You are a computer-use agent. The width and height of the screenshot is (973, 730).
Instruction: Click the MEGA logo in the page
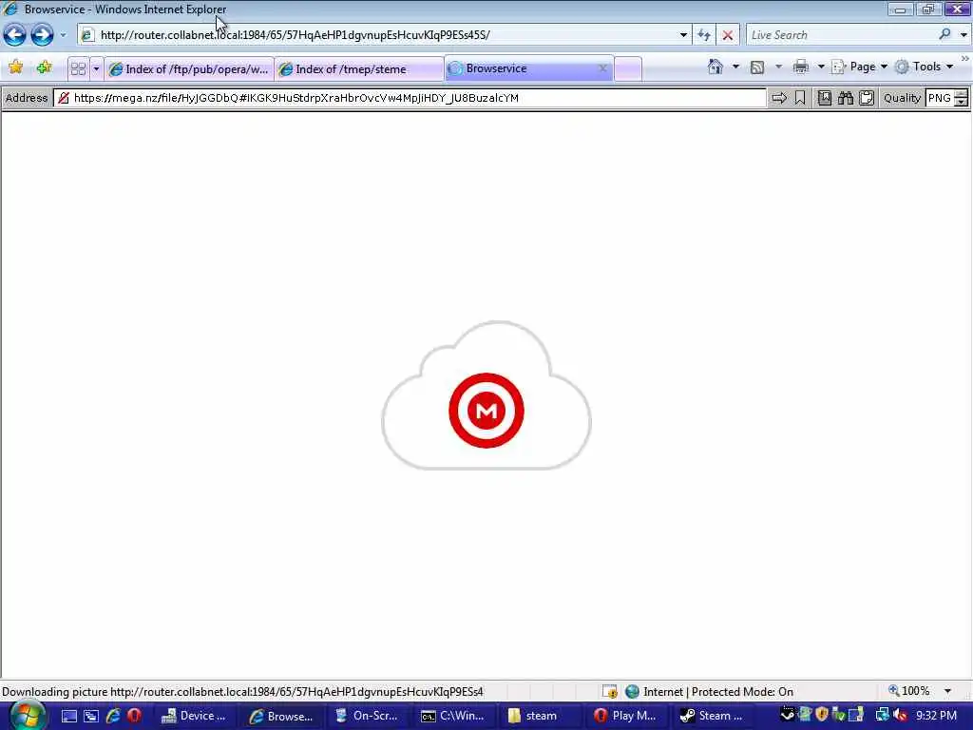pyautogui.click(x=486, y=411)
